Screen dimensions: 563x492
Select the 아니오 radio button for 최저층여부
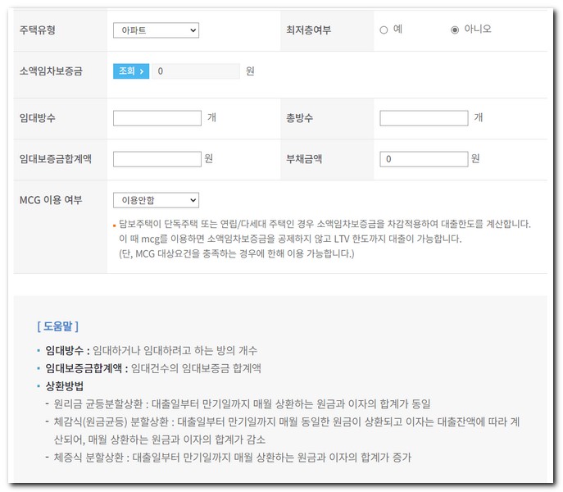(x=455, y=30)
